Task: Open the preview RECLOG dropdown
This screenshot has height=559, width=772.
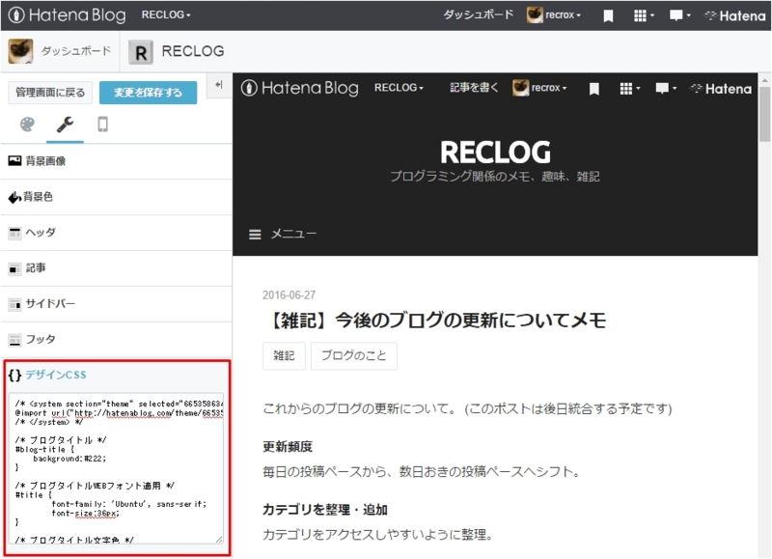Action: 399,88
